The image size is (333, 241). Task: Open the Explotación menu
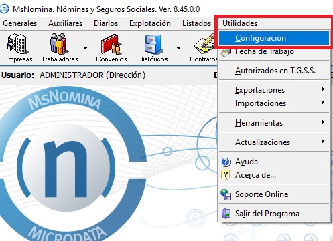tap(150, 23)
